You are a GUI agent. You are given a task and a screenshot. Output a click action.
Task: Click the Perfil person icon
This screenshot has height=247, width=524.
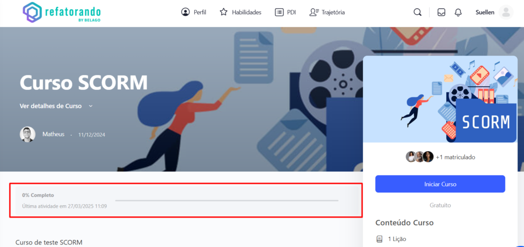pyautogui.click(x=185, y=12)
